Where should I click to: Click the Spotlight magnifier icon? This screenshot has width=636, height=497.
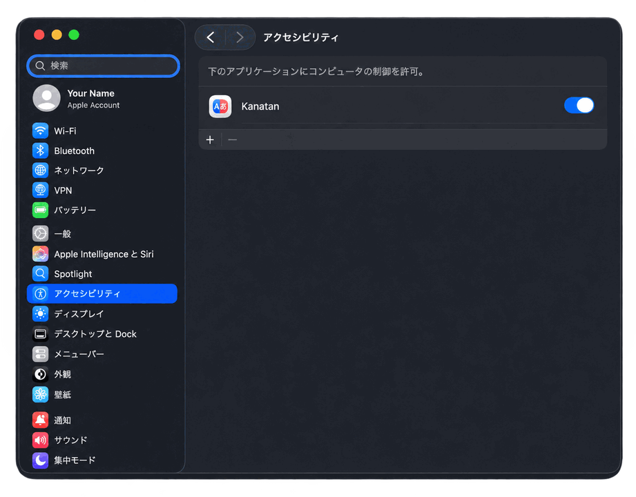click(40, 273)
